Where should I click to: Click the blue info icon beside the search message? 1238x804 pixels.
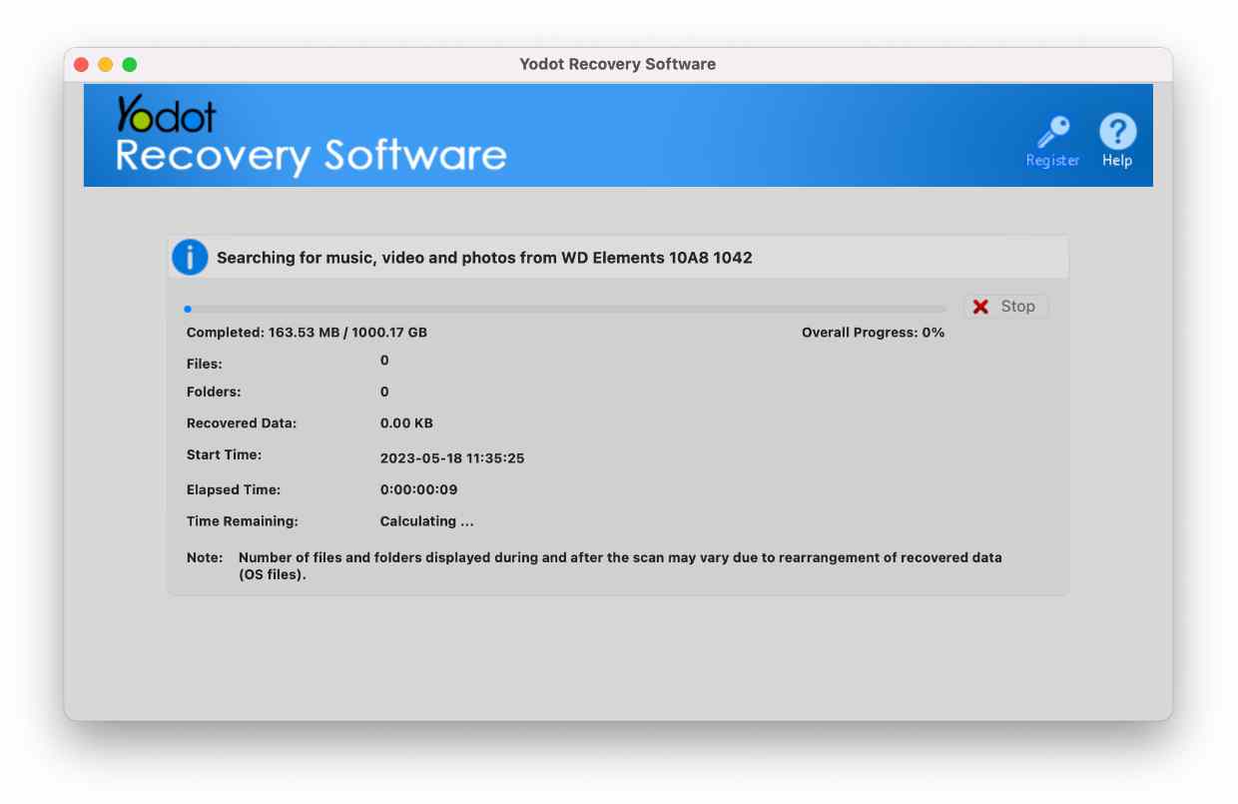click(190, 258)
